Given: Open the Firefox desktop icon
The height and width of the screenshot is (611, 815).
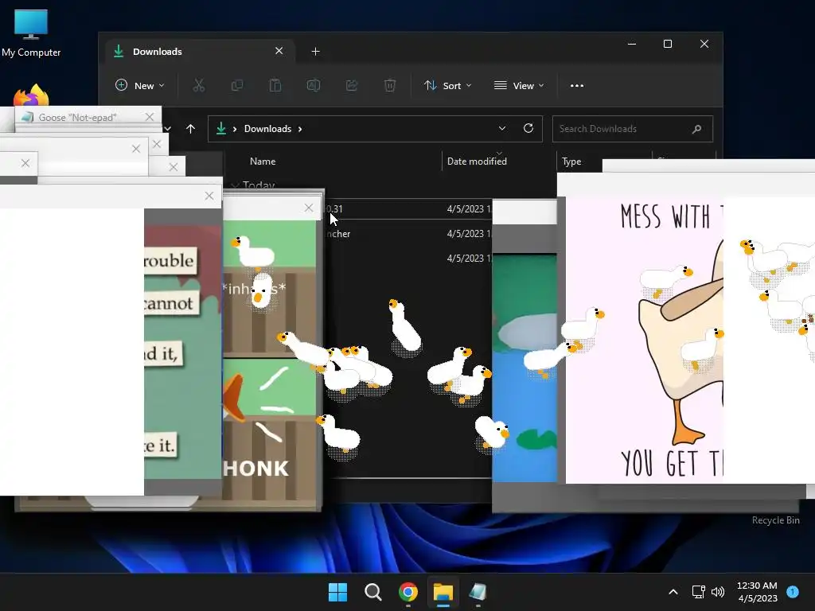Looking at the screenshot, I should click(31, 95).
